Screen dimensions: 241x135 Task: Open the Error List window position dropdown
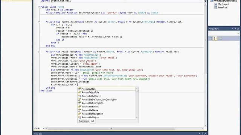coord(200,133)
